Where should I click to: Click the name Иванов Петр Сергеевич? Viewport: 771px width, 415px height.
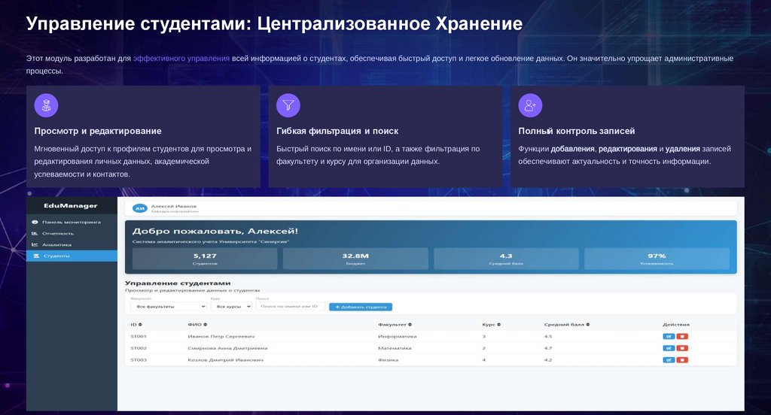tap(221, 336)
